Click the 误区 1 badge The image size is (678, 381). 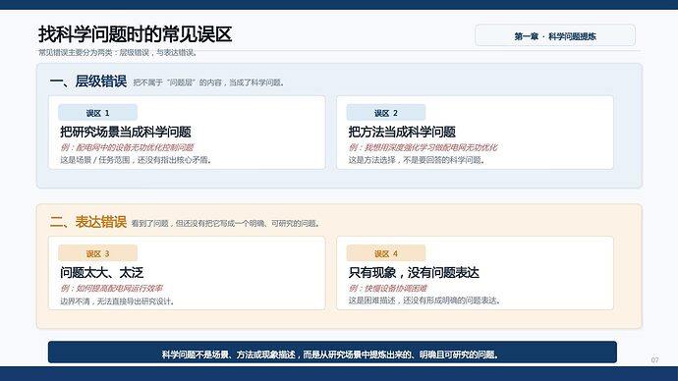97,112
